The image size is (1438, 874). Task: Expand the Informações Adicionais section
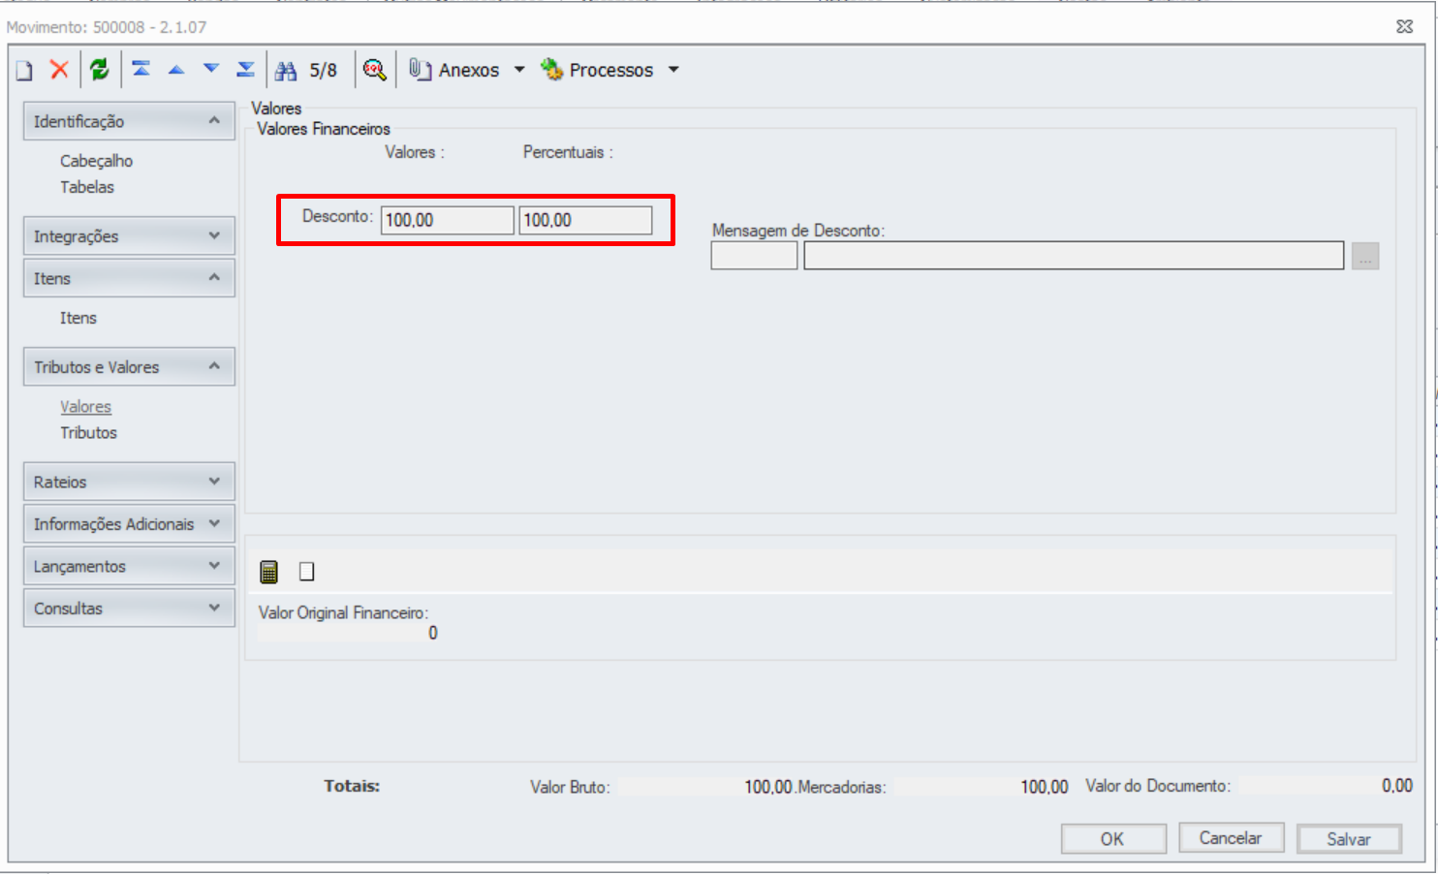coord(129,524)
